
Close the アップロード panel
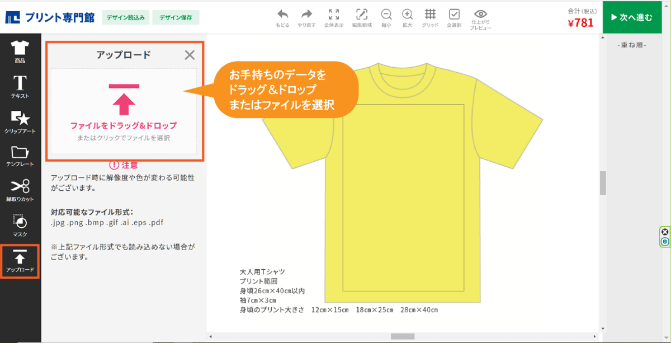pyautogui.click(x=190, y=55)
